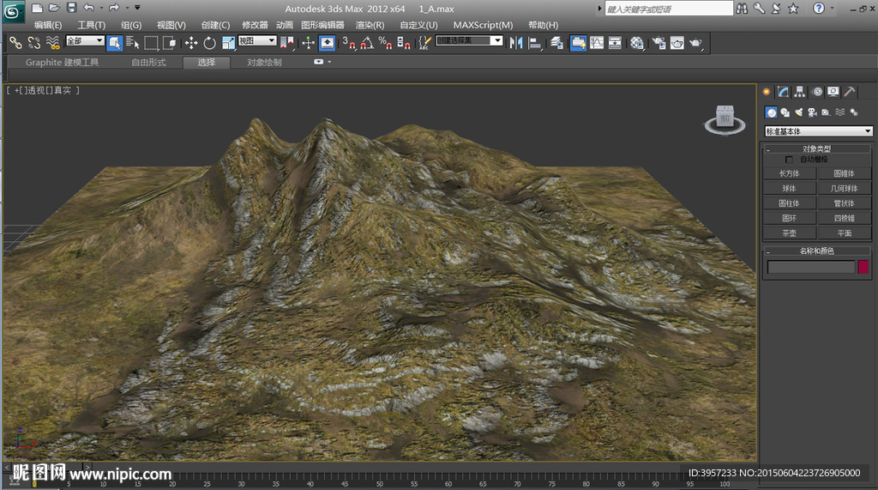Click the 圆柱体 cylinder button
This screenshot has height=490, width=878.
coord(789,203)
